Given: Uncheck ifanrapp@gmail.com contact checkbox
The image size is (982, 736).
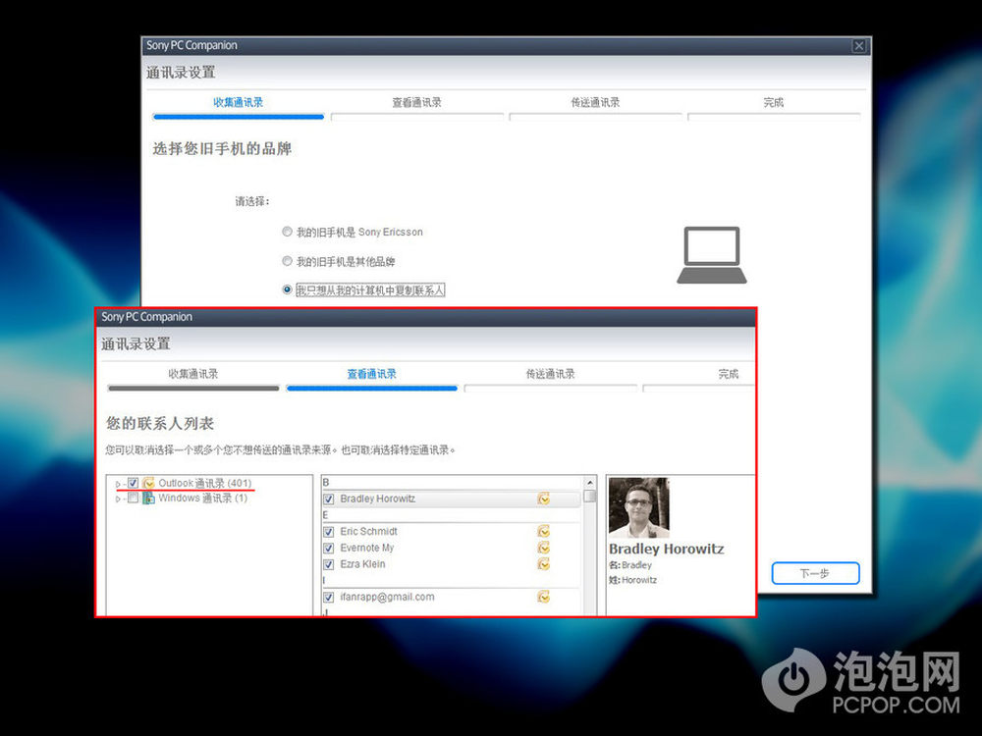Looking at the screenshot, I should coord(329,597).
